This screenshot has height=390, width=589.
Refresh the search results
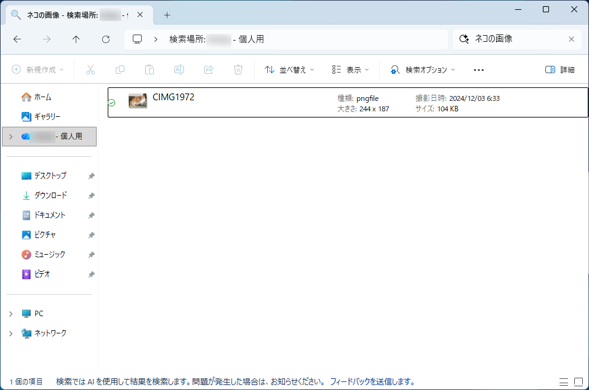(105, 39)
